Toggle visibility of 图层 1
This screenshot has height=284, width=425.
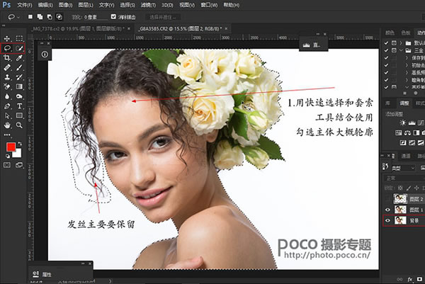click(x=386, y=210)
